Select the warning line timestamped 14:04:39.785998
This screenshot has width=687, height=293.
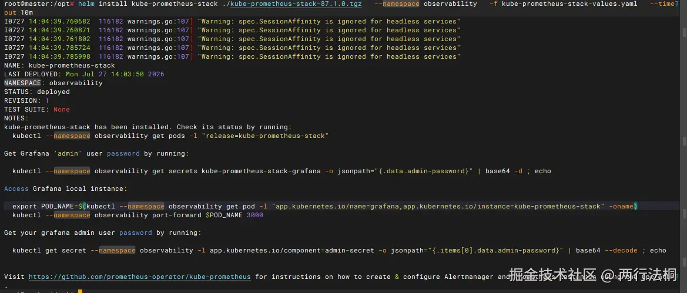(x=232, y=56)
